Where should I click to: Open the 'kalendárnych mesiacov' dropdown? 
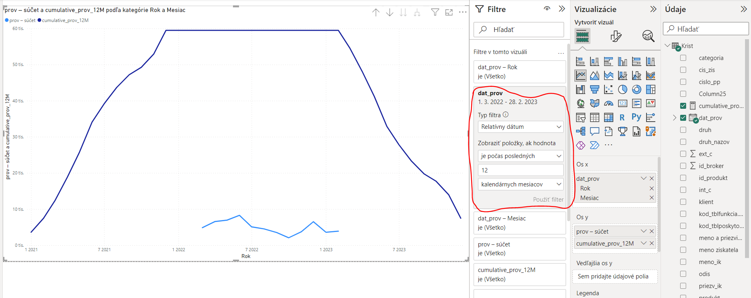520,184
